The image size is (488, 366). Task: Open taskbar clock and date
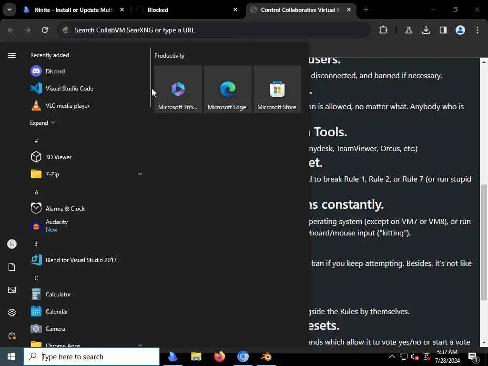coord(447,356)
